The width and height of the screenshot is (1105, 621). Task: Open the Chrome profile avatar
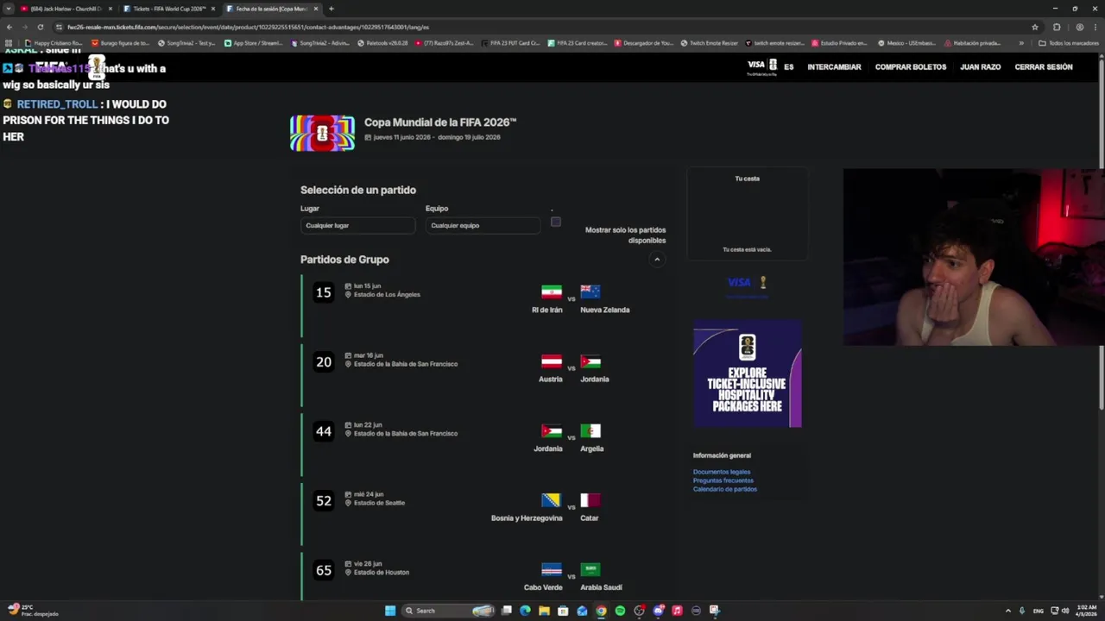[1079, 27]
